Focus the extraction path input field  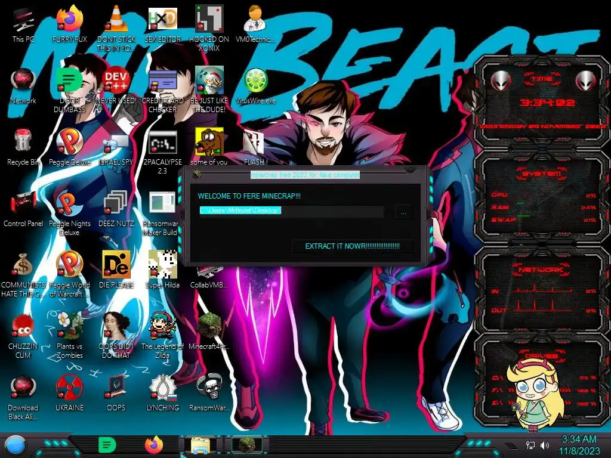291,211
